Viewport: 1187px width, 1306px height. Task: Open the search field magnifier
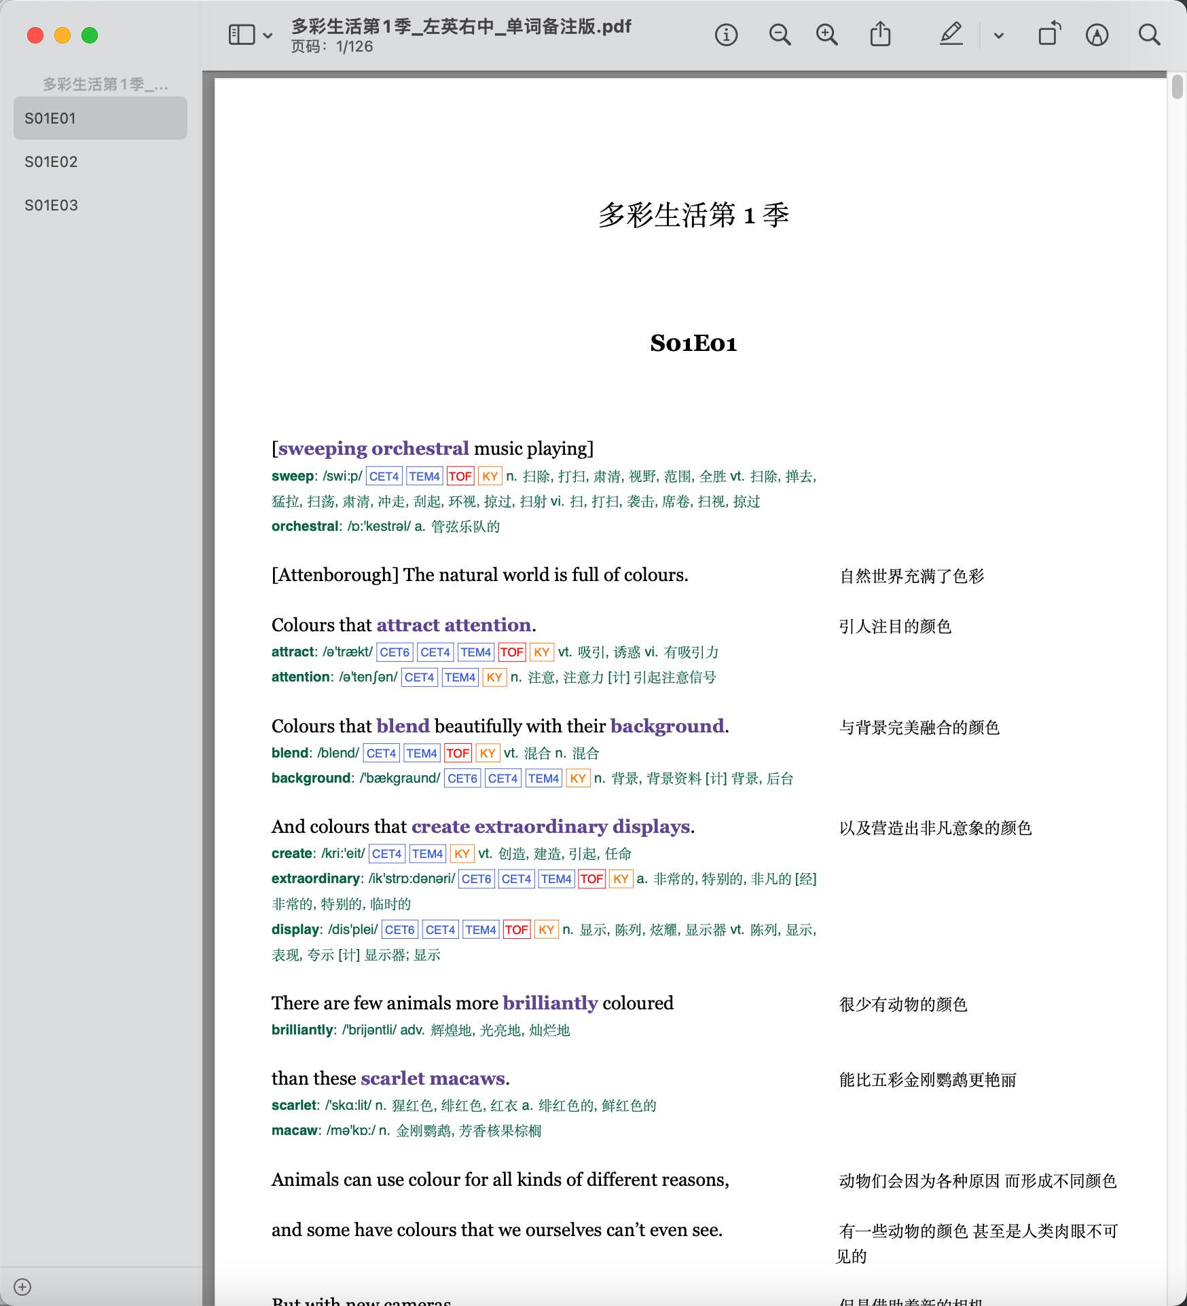coord(1149,35)
